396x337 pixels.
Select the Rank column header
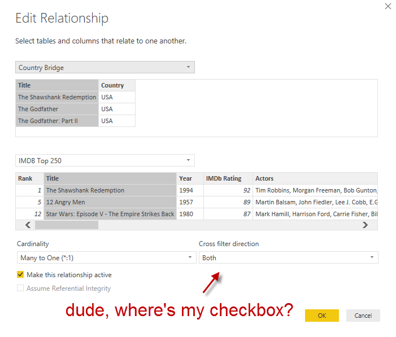coord(25,178)
